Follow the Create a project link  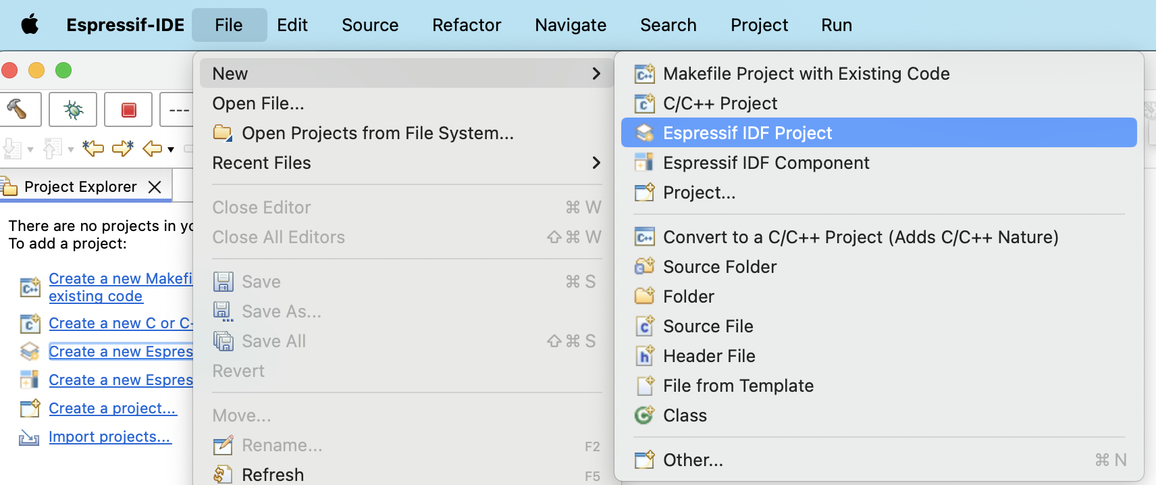pyautogui.click(x=112, y=409)
